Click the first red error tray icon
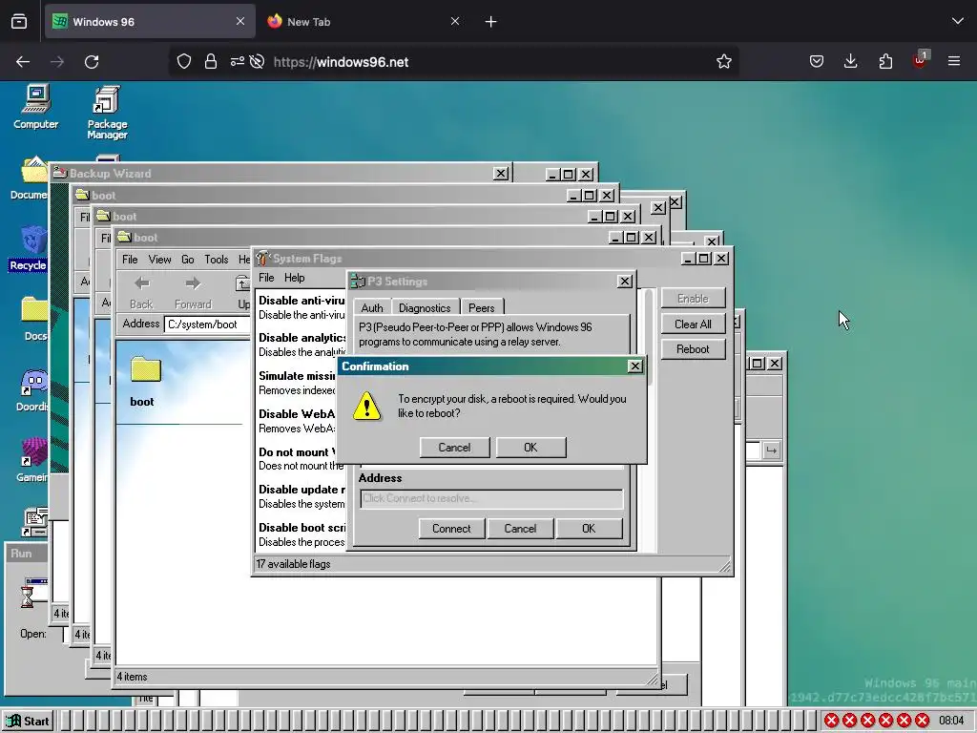The height and width of the screenshot is (733, 977). [831, 722]
